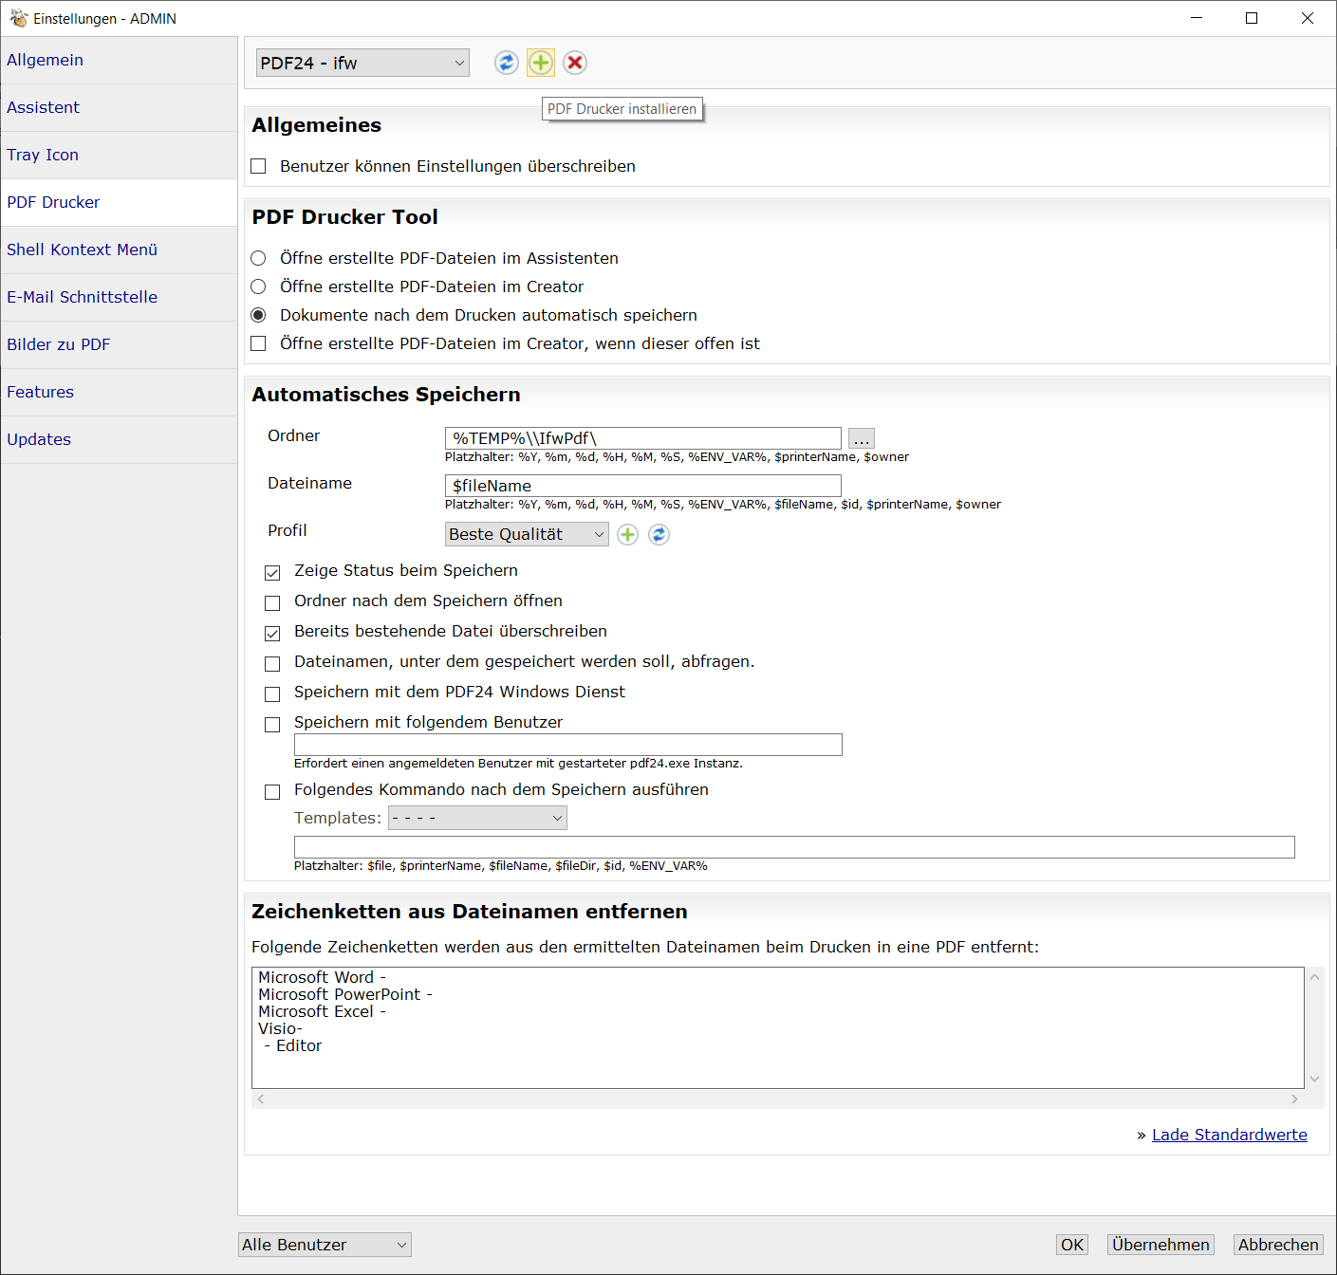Select Öffne erstellte PDF-Dateien im Assistenten

point(258,258)
